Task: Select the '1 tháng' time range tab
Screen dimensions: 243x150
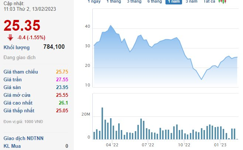Action: tap(114, 1)
